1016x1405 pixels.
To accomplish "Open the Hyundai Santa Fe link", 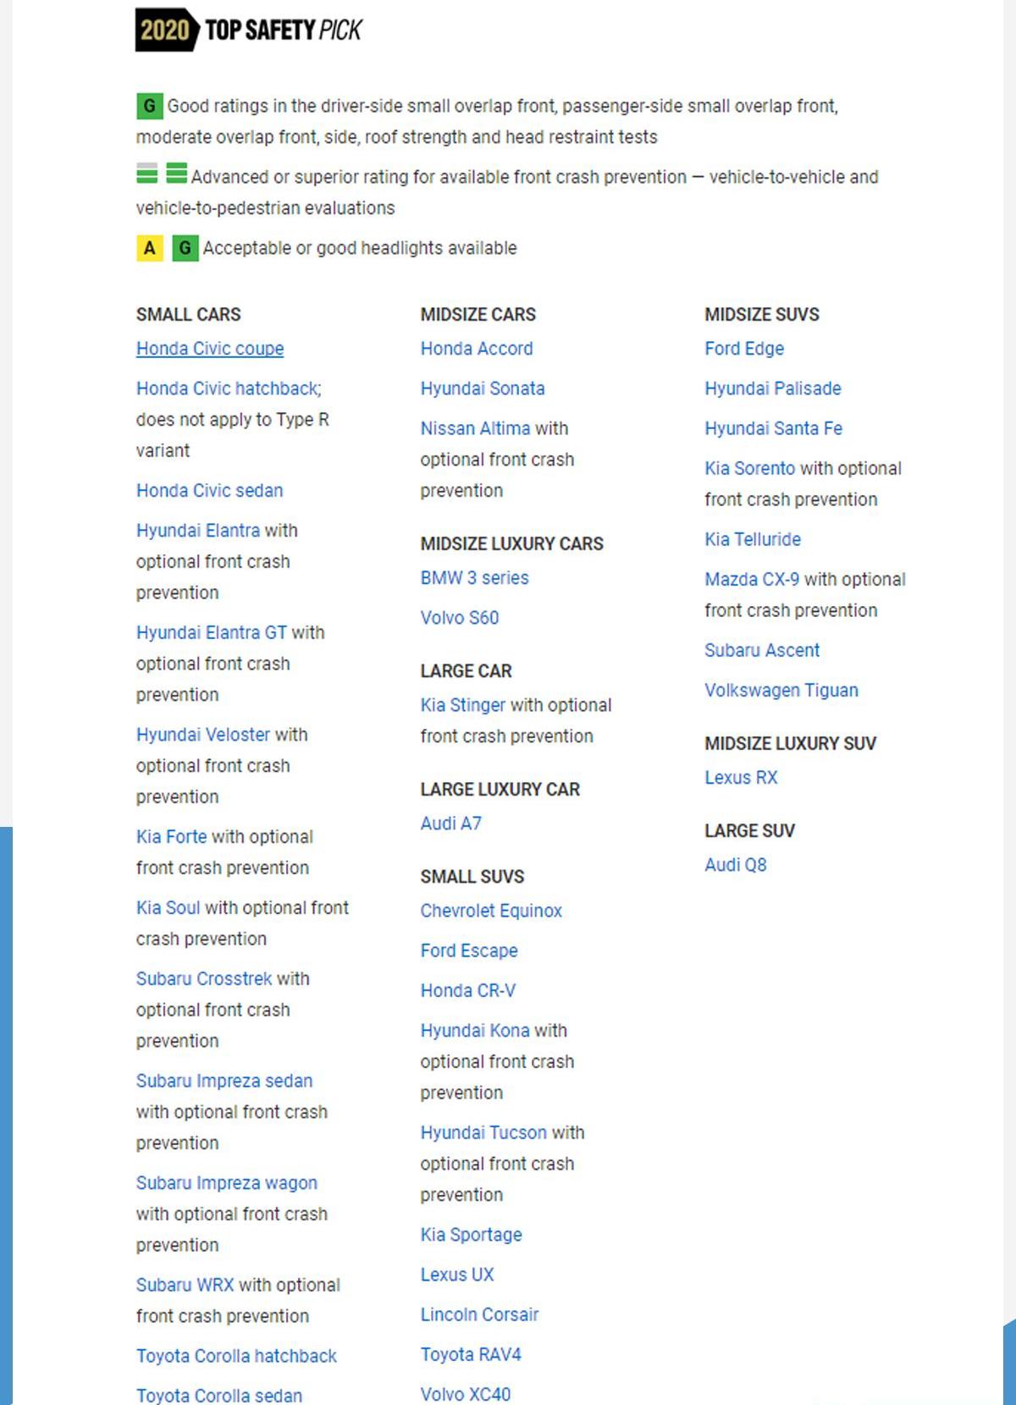I will click(774, 428).
